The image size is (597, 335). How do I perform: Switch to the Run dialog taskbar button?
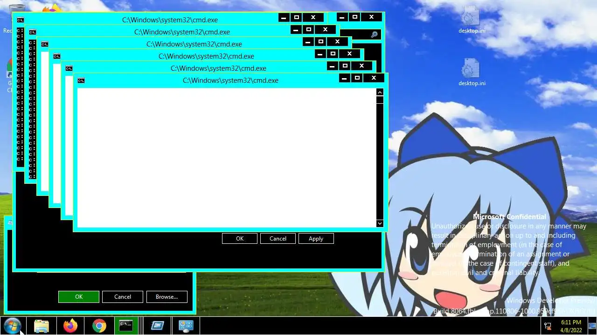[157, 326]
